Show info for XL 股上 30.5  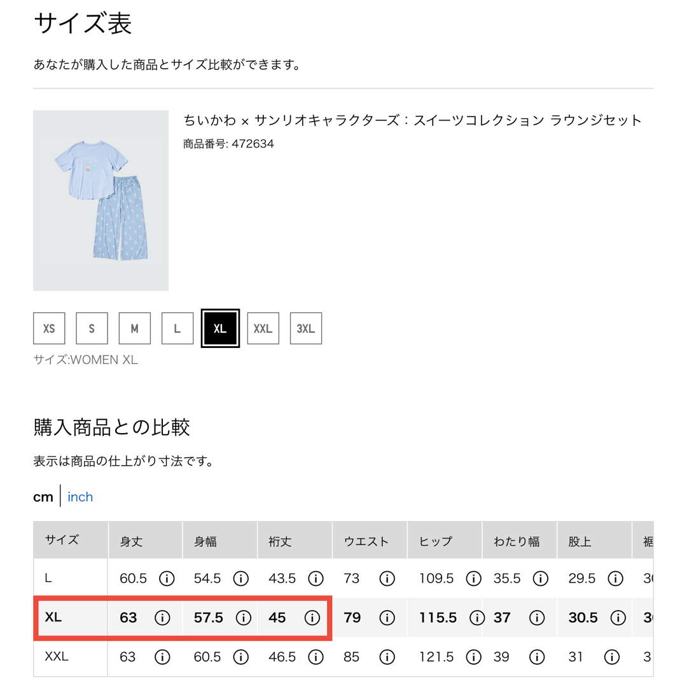[x=618, y=618]
